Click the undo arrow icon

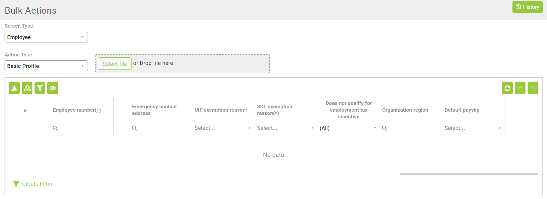coord(533,88)
